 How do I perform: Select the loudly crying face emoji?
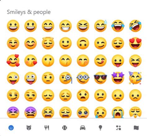coord(118,112)
